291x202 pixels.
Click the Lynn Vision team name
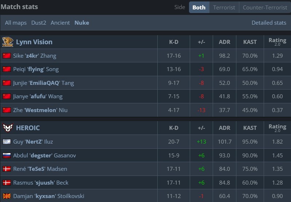[34, 42]
